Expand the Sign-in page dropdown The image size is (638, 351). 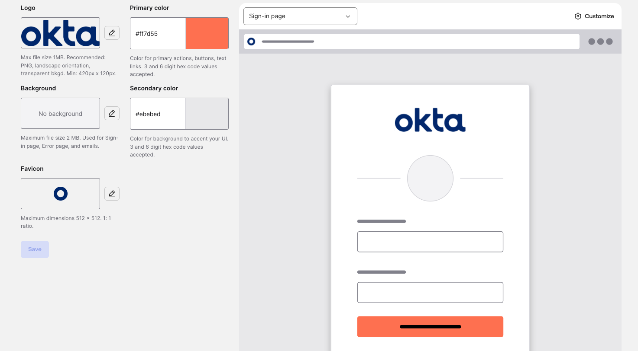300,16
